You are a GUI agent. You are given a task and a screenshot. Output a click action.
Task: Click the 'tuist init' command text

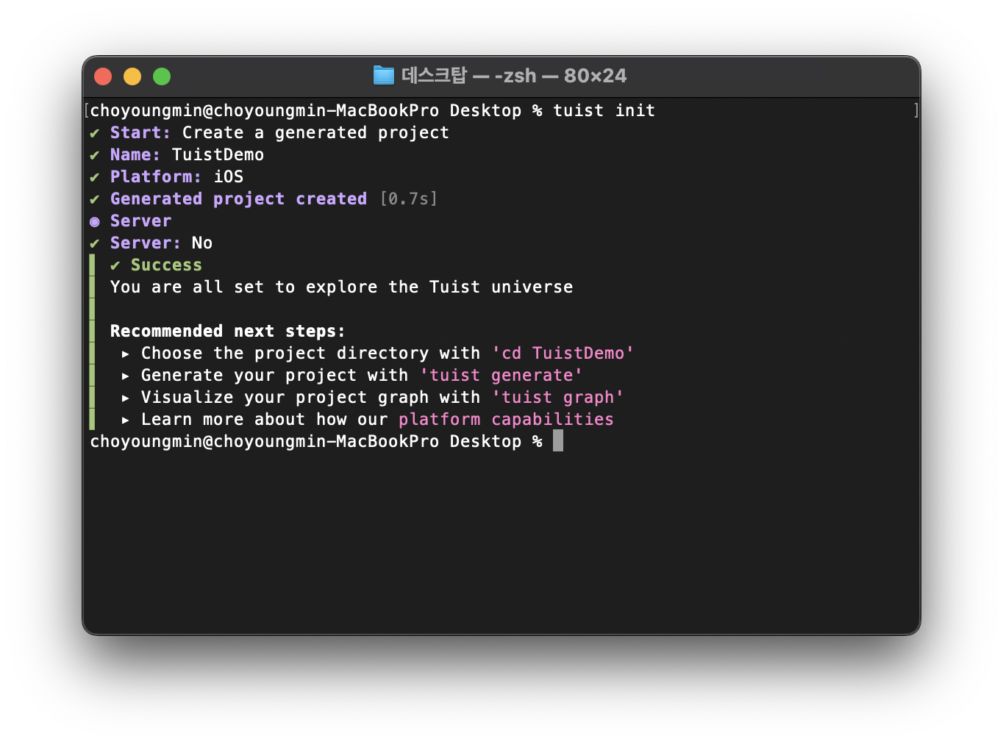(604, 110)
